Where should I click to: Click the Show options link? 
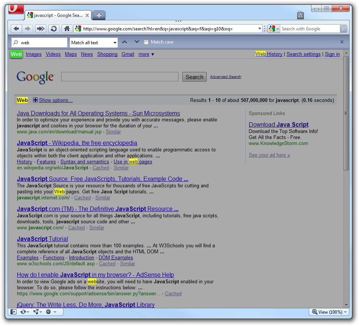pos(56,100)
